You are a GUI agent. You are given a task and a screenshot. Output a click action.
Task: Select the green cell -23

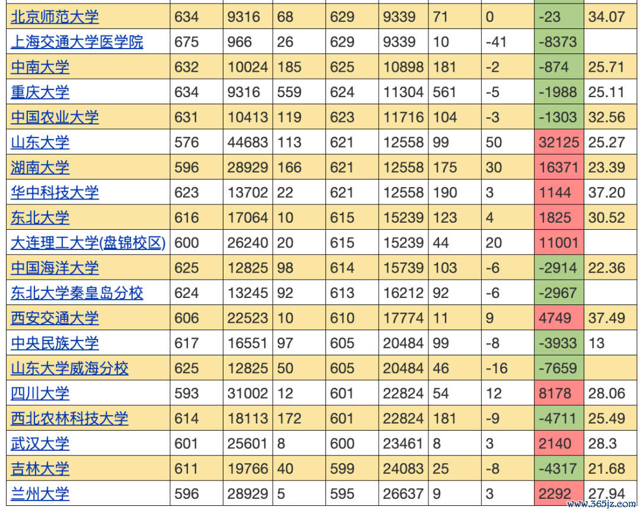point(559,17)
